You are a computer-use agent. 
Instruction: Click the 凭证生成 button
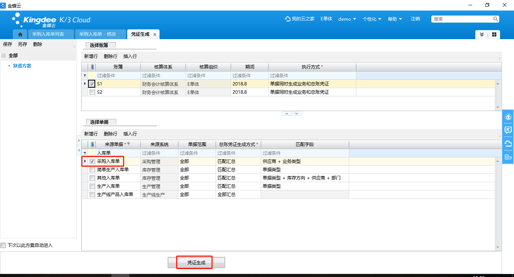196,263
